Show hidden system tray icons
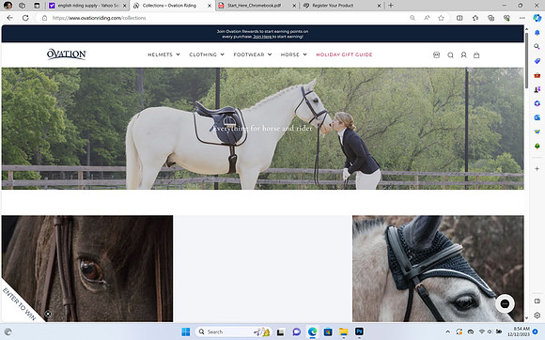This screenshot has width=545, height=340. click(x=447, y=332)
